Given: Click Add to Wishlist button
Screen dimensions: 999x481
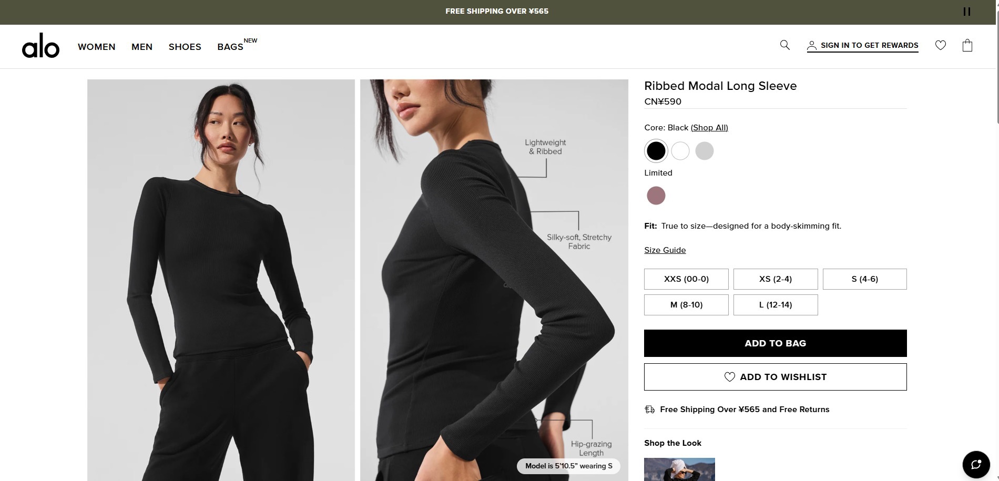Looking at the screenshot, I should (776, 377).
